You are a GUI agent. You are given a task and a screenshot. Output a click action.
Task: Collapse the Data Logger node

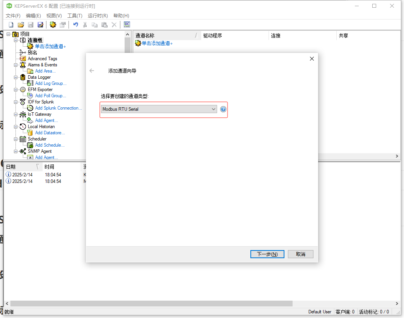click(16, 77)
